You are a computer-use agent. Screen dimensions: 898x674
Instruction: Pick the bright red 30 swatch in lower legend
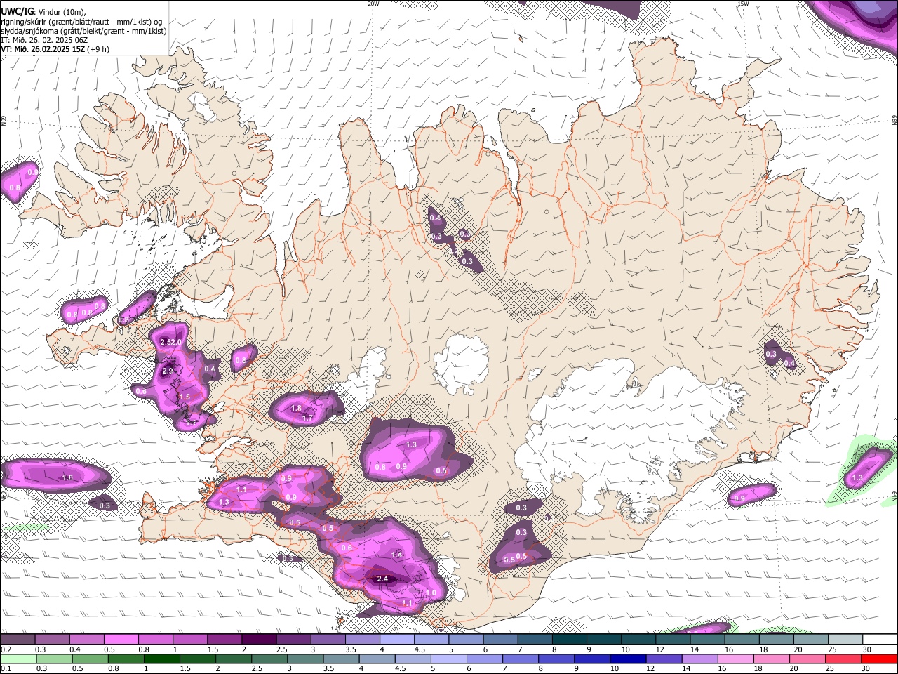click(879, 659)
